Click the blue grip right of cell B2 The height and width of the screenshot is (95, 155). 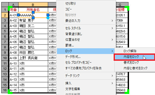point(48,15)
